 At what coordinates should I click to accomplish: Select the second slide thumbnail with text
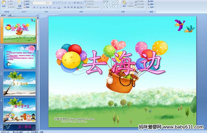[x=19, y=57]
